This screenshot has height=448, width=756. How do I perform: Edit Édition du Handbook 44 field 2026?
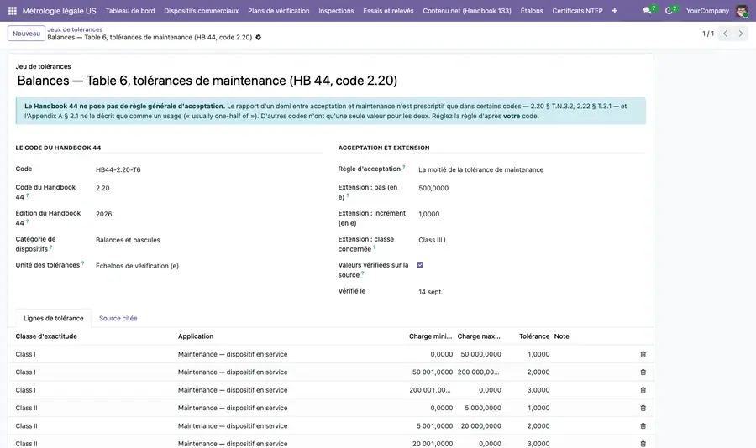[x=209, y=214]
